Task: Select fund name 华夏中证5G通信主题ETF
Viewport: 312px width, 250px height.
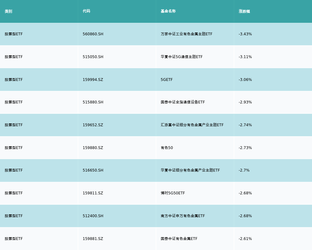Action: coord(182,57)
